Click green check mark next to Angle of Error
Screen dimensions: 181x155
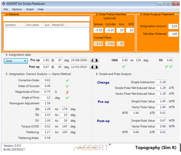[x=67, y=98]
